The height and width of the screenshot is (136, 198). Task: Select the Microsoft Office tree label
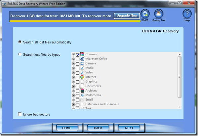pyautogui.click(x=96, y=59)
